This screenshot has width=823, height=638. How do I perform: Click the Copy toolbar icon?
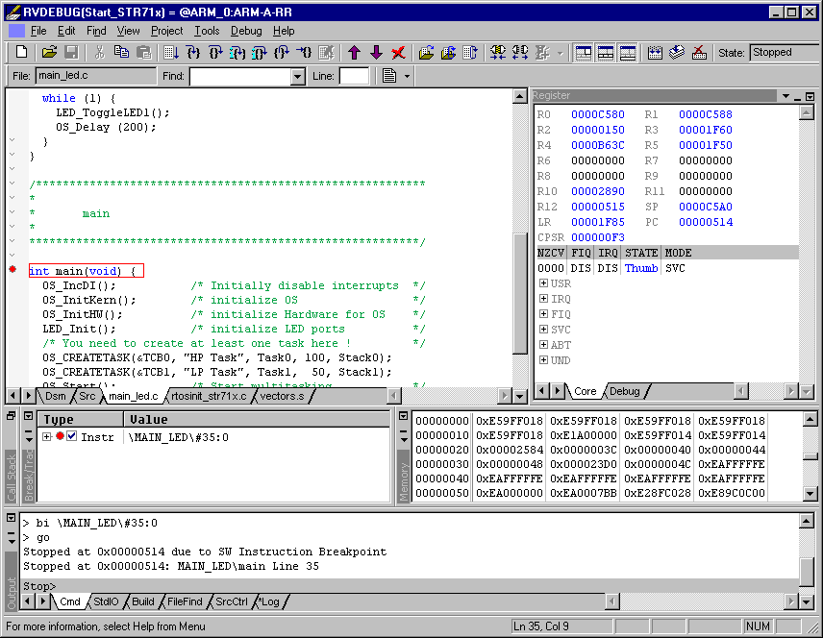122,53
